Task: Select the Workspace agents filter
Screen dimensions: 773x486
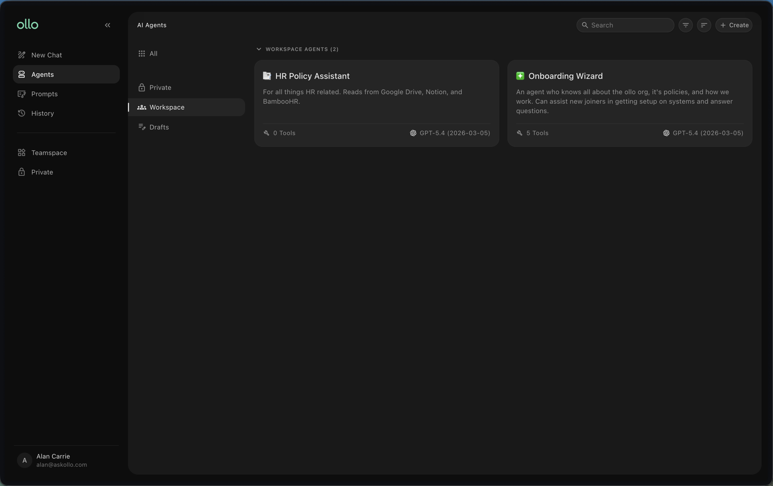Action: [x=187, y=107]
